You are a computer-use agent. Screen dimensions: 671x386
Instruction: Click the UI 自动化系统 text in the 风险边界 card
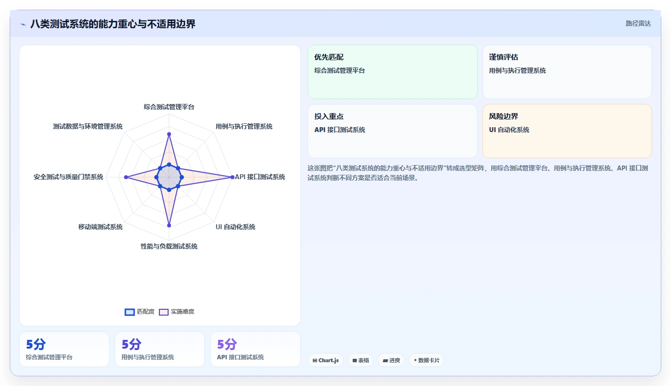tap(509, 130)
